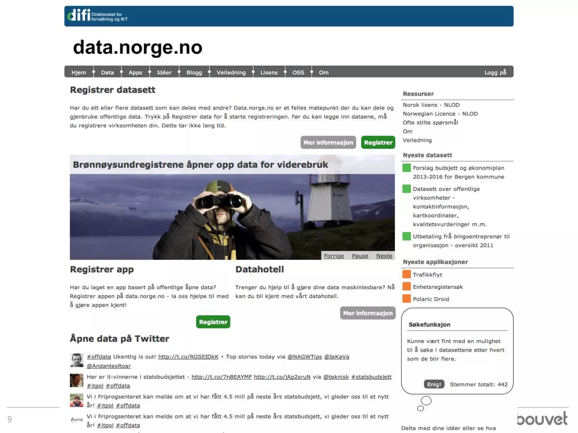Open Utbetaling frå bingoentreprenør dataset link

pyautogui.click(x=461, y=241)
